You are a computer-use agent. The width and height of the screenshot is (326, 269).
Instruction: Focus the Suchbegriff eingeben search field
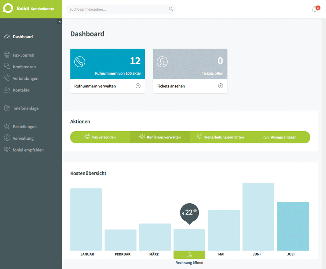click(117, 9)
